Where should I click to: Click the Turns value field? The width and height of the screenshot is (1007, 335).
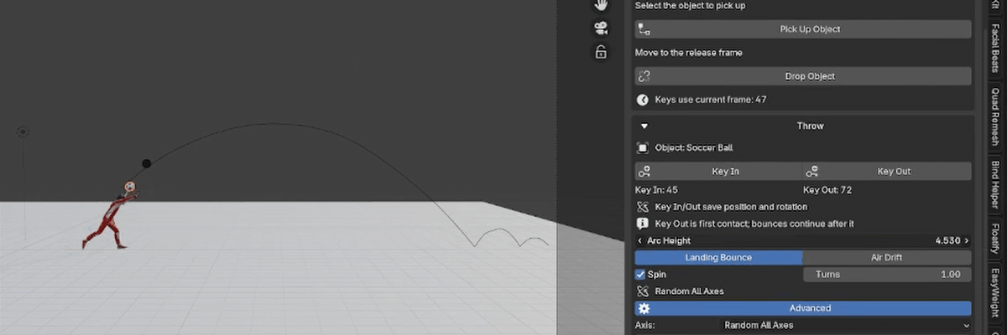888,275
